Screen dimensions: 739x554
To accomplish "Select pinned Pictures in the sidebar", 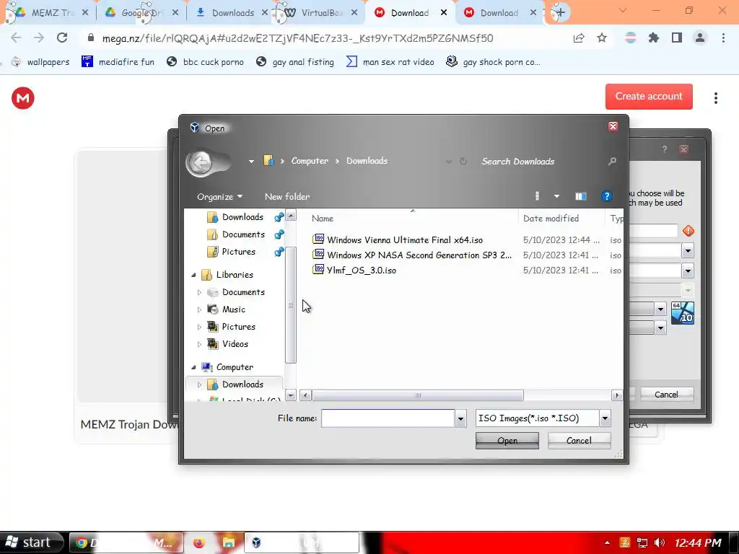I will (238, 252).
